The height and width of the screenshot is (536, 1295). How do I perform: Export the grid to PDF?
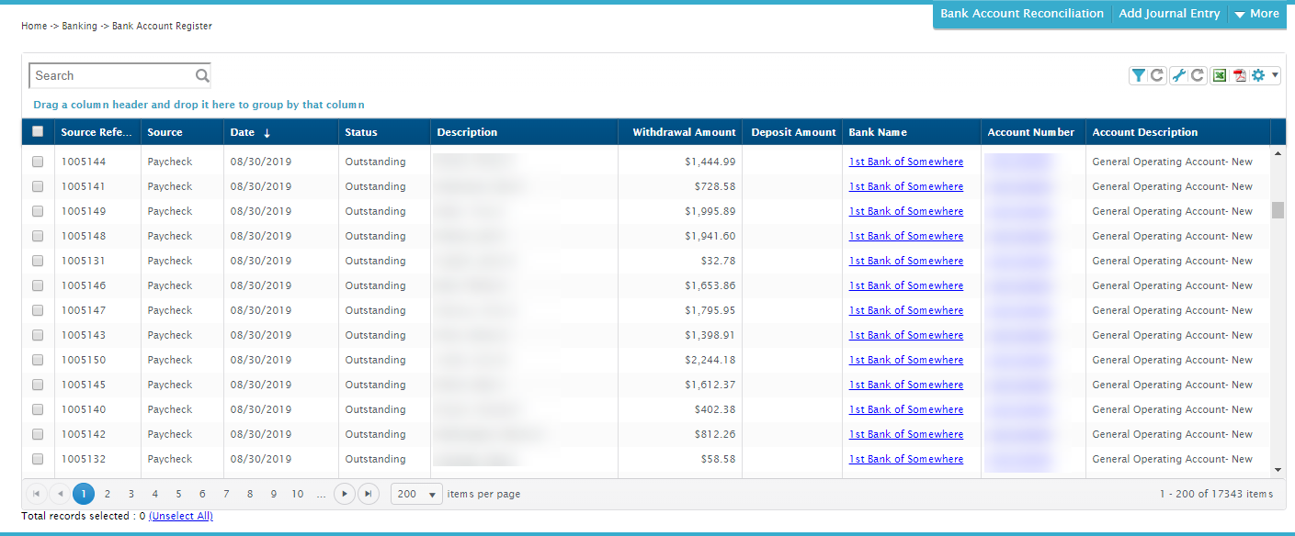click(1239, 76)
